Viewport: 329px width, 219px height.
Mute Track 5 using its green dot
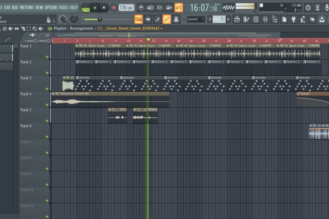47,121
